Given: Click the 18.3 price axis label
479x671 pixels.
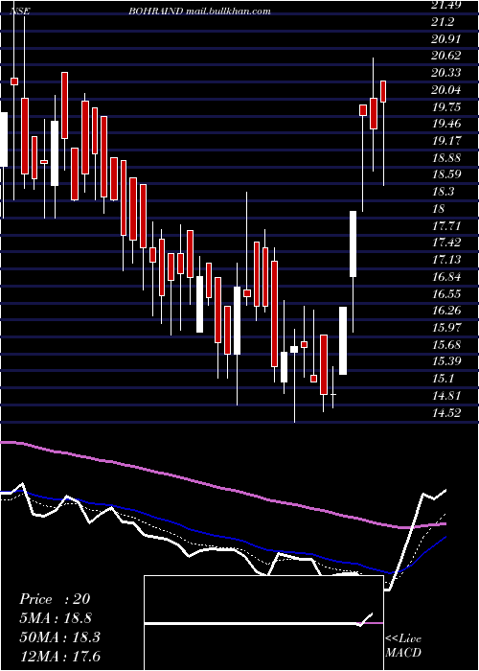Looking at the screenshot, I should [443, 192].
